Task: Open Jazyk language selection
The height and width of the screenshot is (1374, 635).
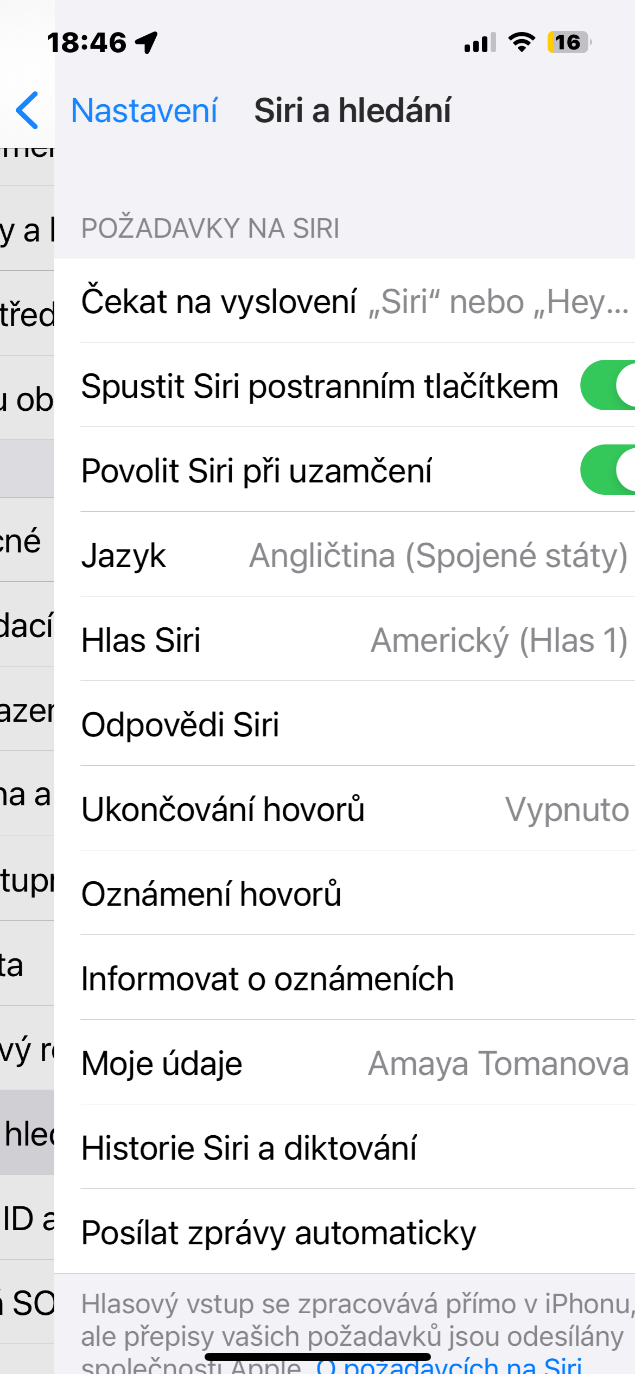Action: click(x=355, y=555)
